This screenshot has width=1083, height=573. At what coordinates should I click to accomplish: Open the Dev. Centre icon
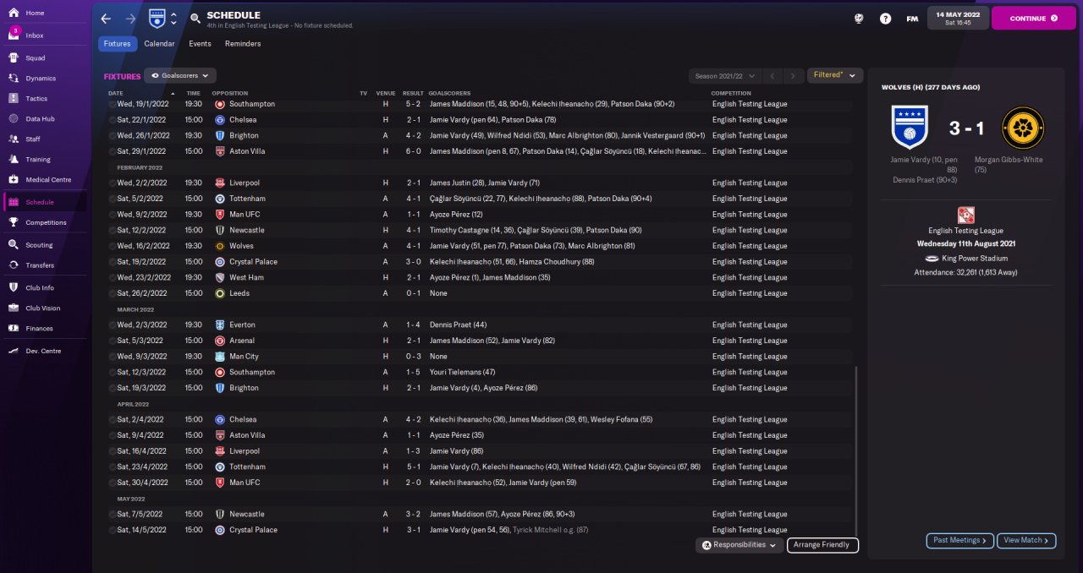(14, 351)
